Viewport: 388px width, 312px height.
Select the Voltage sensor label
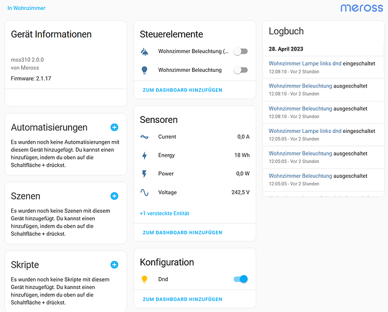pos(167,192)
